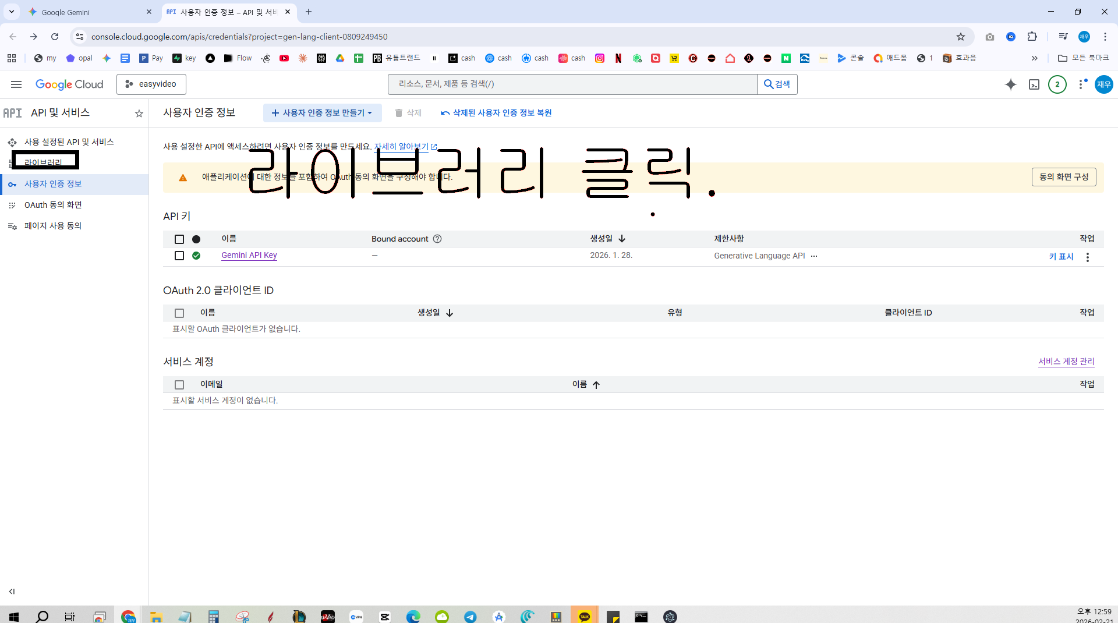This screenshot has height=623, width=1118.
Task: Open notifications badge showing 2
Action: 1057,84
